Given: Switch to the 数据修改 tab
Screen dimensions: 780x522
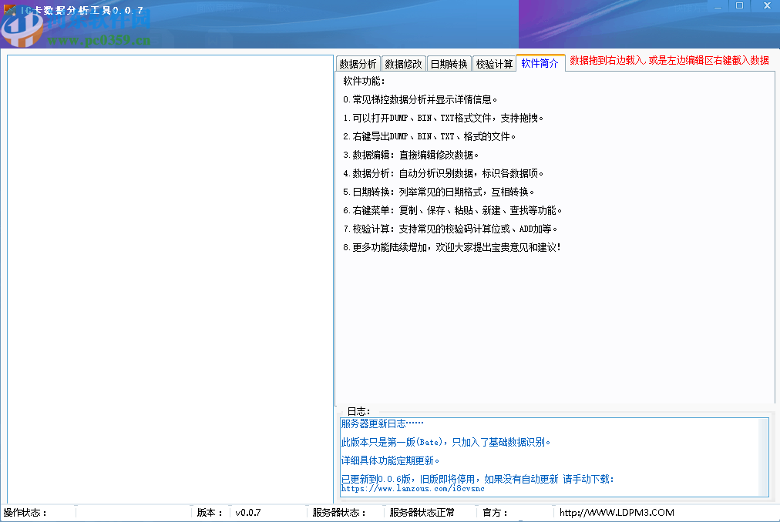Looking at the screenshot, I should [x=403, y=63].
